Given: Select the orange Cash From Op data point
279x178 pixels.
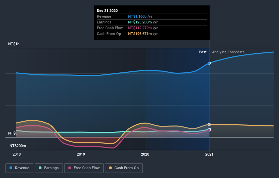Looking at the screenshot, I should click(x=209, y=124).
